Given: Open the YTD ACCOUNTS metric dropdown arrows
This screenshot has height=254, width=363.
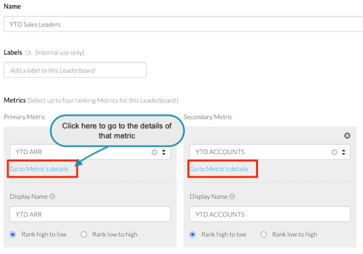Looking at the screenshot, I should [x=344, y=152].
